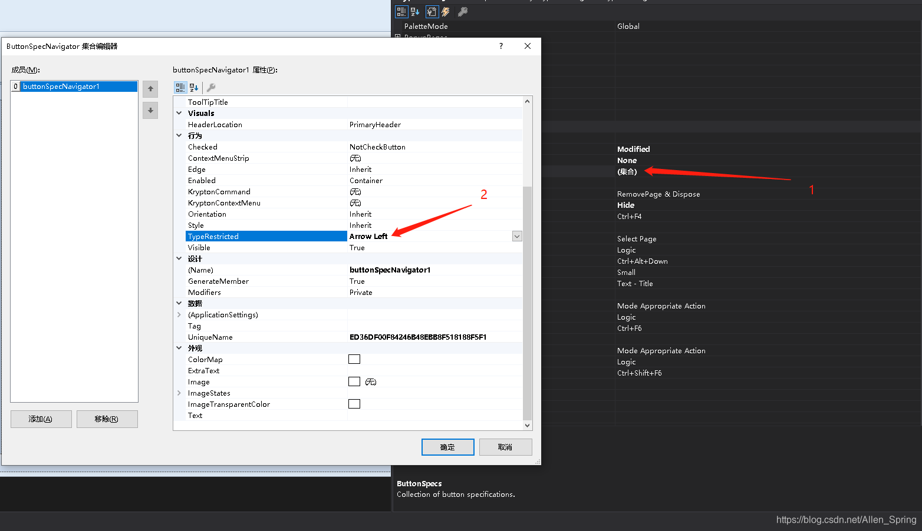Viewport: 922px width, 531px height.
Task: Move member up with the up arrow button
Action: point(150,89)
